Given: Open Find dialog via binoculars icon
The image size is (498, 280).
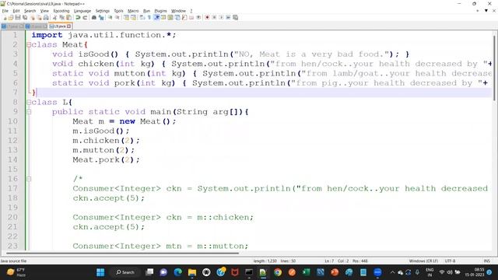Looking at the screenshot, I should point(94,17).
